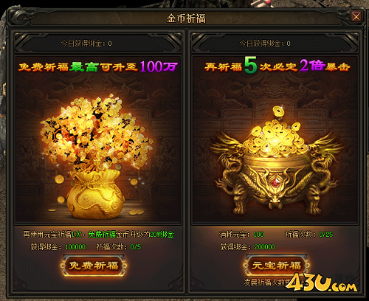Click the 免费祈福 button
Screen dimensions: 369x301
[93, 266]
